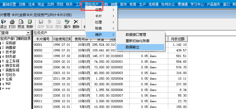The height and width of the screenshot is (109, 236).
Task: Click the highlighted 维护 menu entry
Action: point(101,35)
